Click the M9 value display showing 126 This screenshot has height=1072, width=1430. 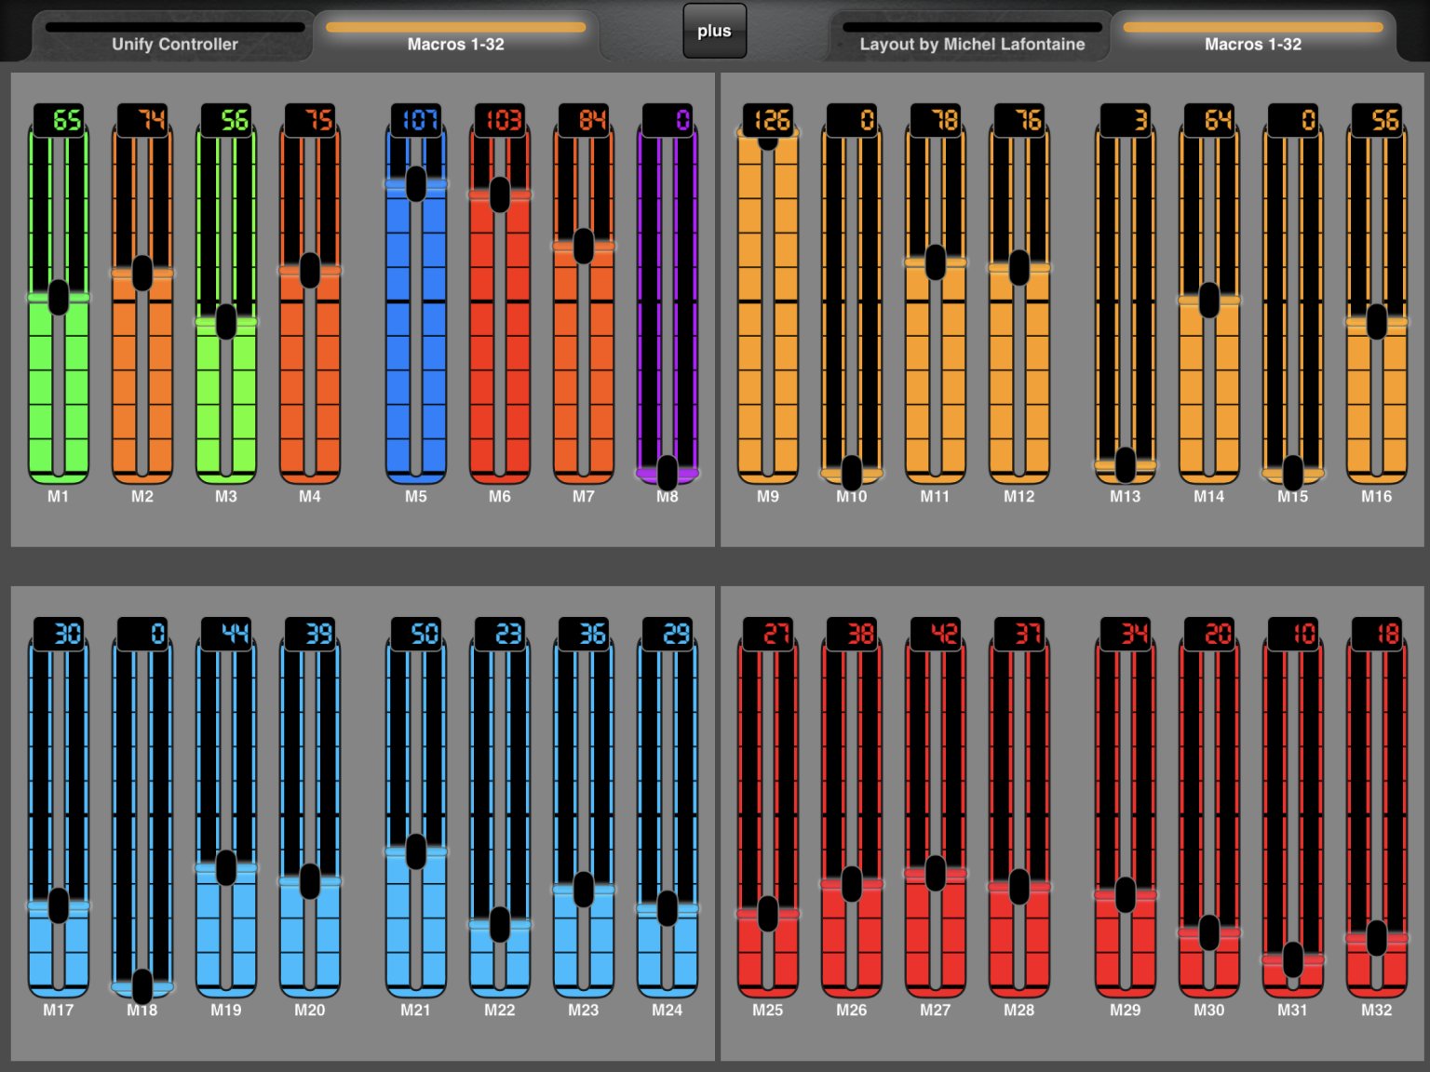[x=768, y=119]
